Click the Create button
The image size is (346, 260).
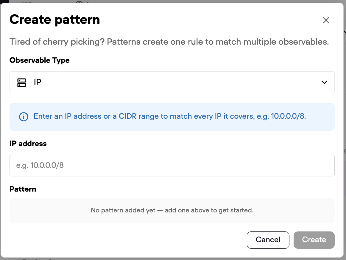(x=314, y=240)
